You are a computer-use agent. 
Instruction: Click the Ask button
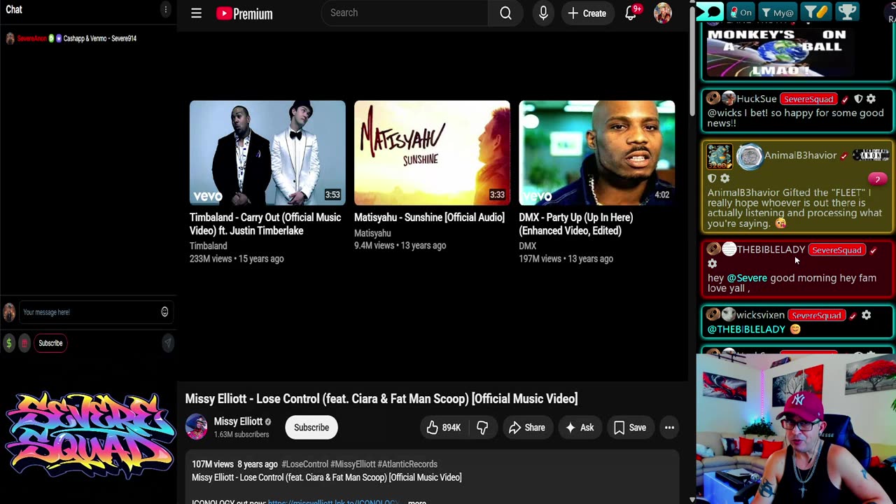coord(580,428)
